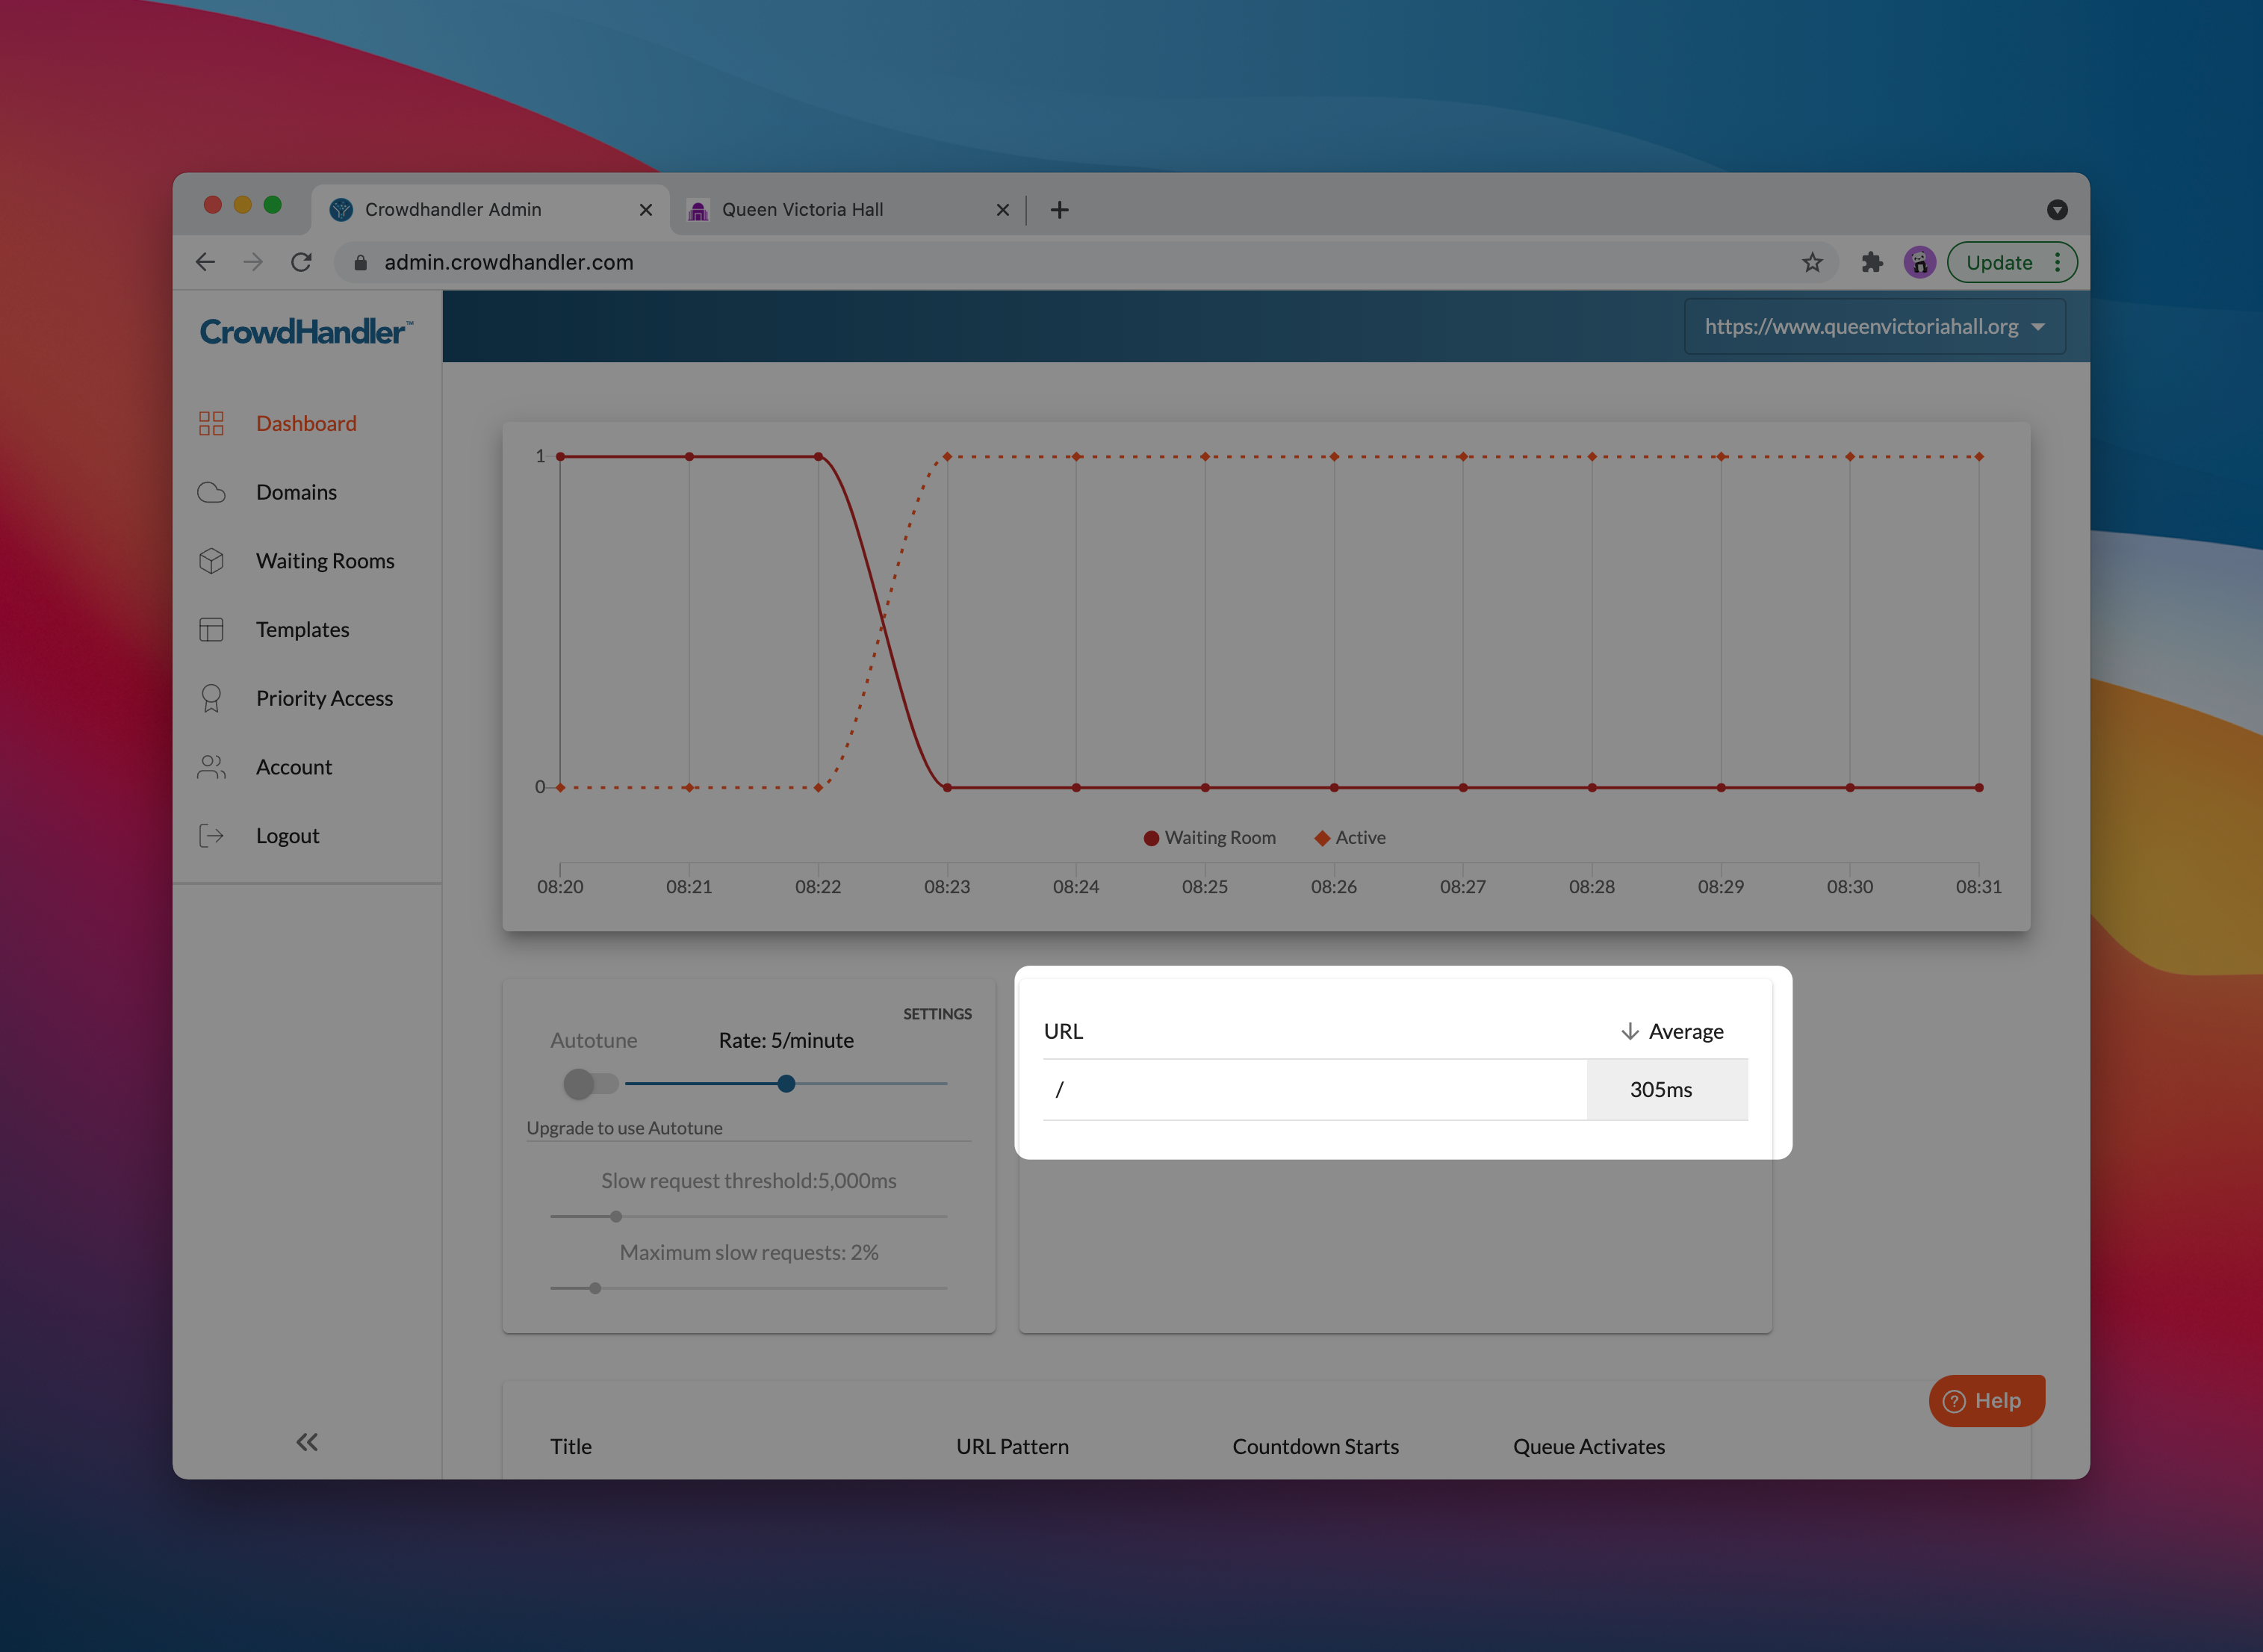Close the Queen Victoria Hall tab
The image size is (2263, 1652).
point(1003,210)
